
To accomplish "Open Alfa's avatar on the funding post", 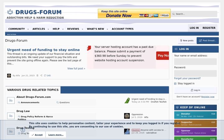I will (x=9, y=75).
